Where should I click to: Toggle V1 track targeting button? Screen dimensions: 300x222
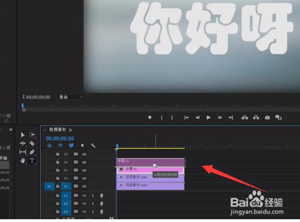tap(66, 186)
